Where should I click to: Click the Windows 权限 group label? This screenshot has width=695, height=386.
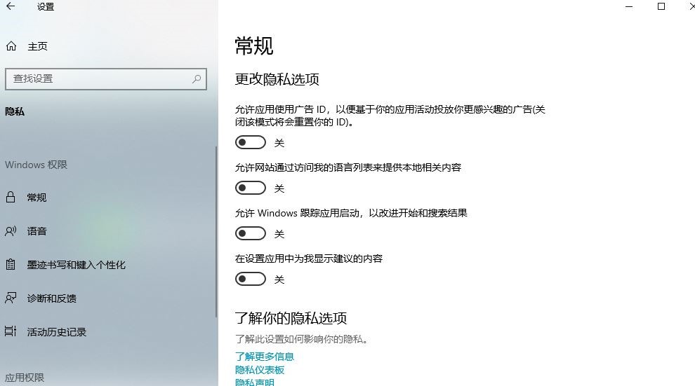click(x=36, y=165)
